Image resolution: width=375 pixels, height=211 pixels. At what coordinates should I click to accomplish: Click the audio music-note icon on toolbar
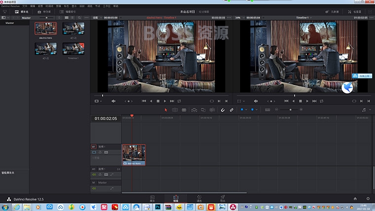(364, 110)
